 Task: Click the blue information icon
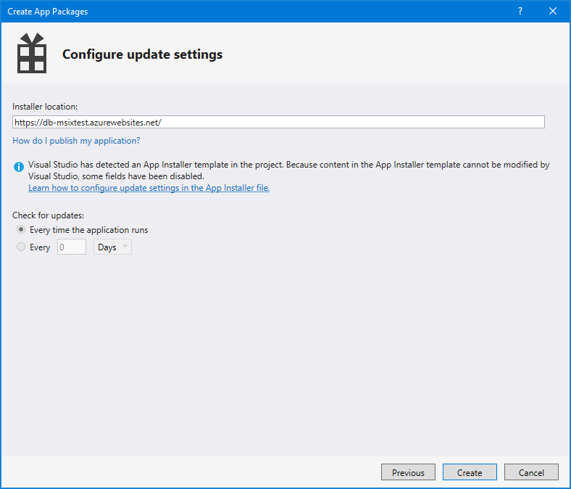[x=19, y=167]
